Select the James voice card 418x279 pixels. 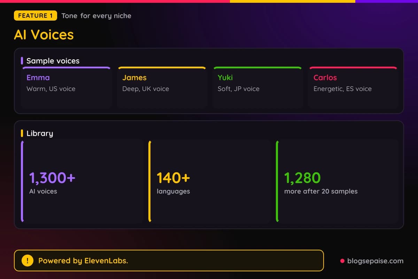click(x=162, y=87)
